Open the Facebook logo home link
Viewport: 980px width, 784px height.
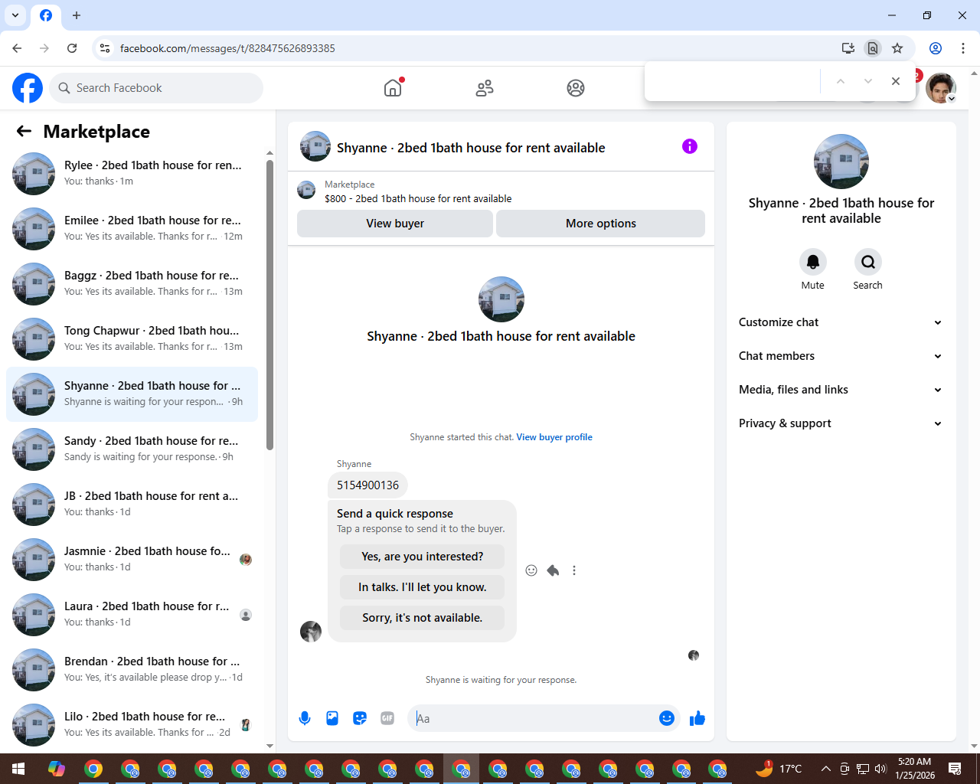pyautogui.click(x=28, y=88)
